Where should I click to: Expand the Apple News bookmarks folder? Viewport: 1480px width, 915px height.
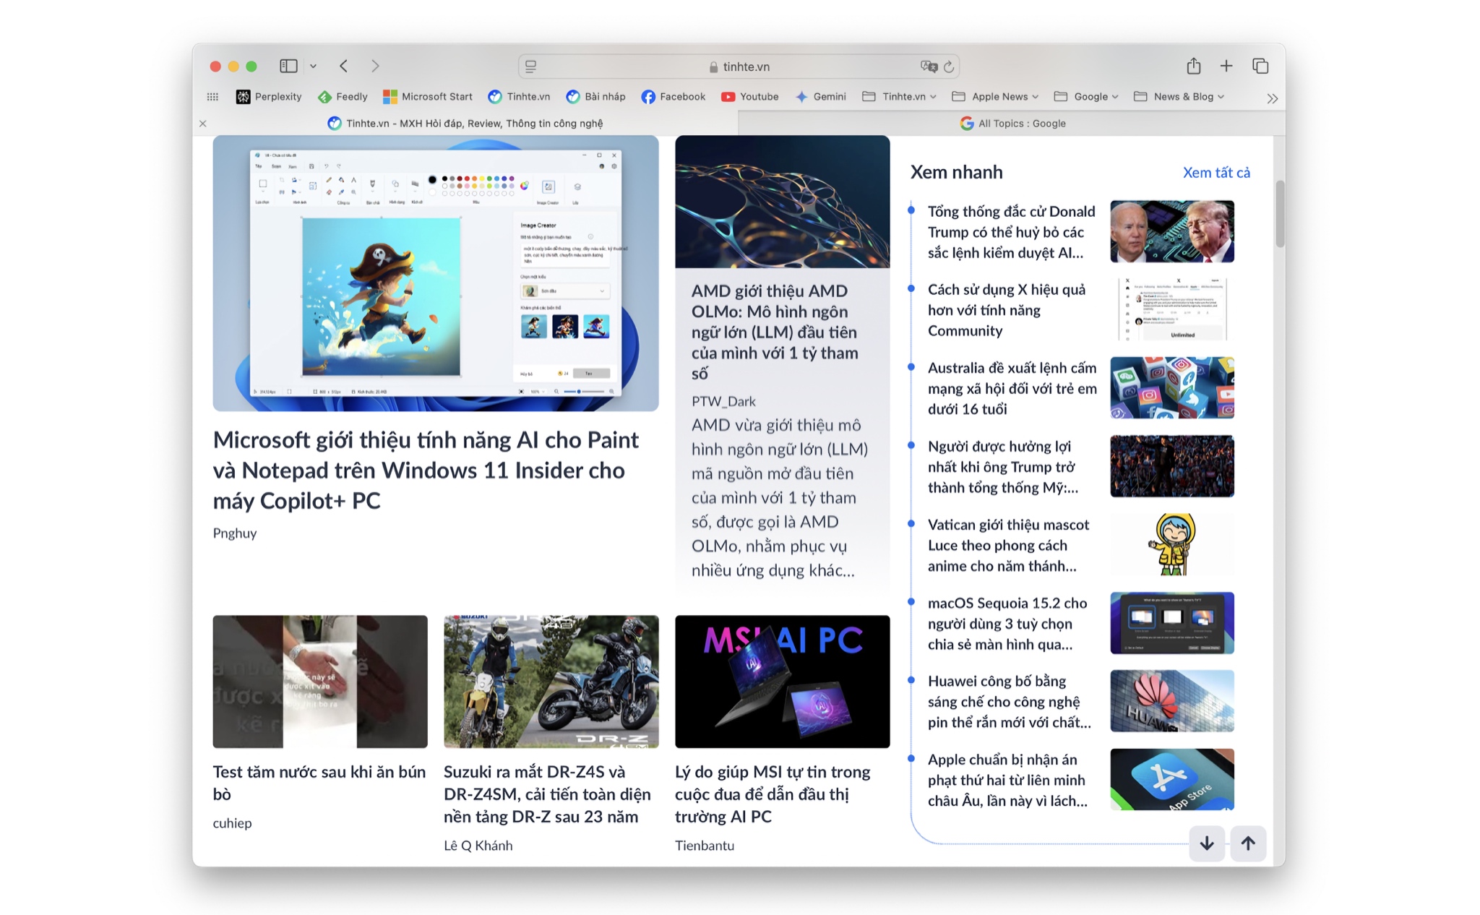pos(996,97)
